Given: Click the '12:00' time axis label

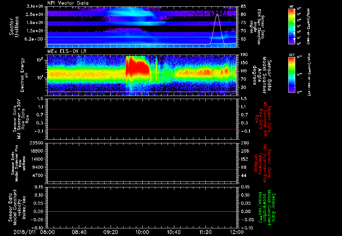Looking at the screenshot, I should click(x=237, y=232).
